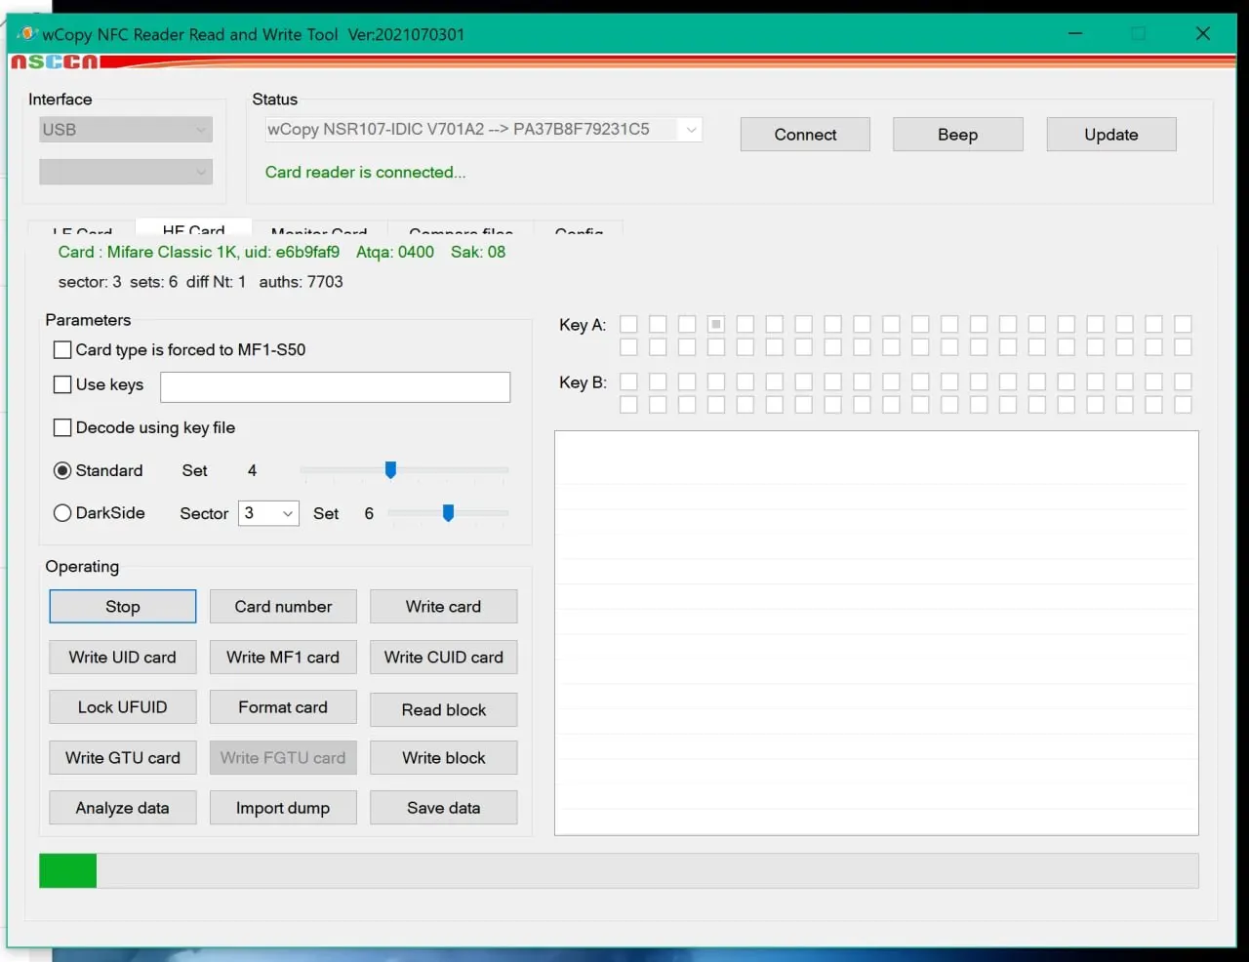Focus the Use keys text field

point(335,387)
